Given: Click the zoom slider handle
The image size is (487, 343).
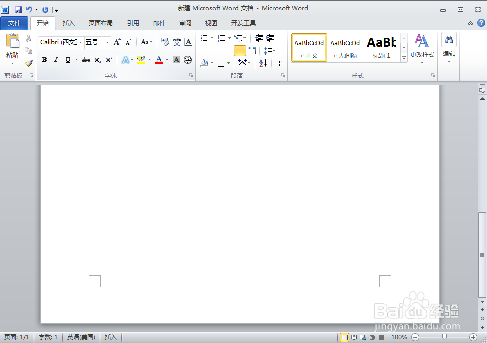Looking at the screenshot, I should [444, 337].
